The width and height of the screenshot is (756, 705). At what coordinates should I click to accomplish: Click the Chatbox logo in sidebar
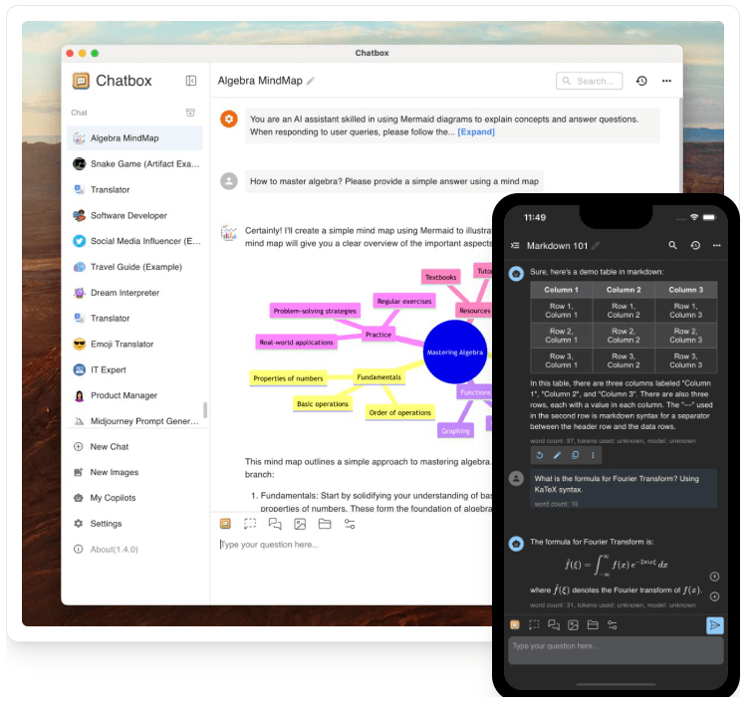(81, 81)
